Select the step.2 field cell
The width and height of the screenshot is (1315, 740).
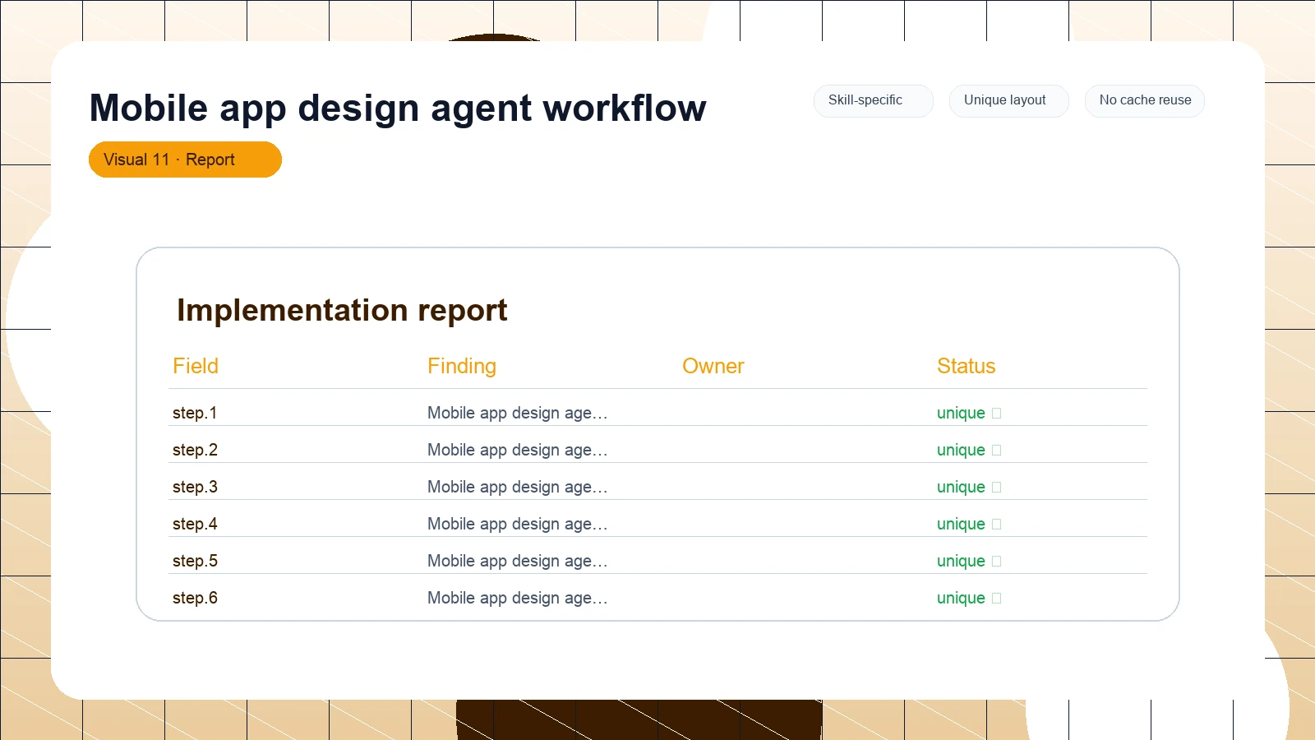(x=195, y=450)
